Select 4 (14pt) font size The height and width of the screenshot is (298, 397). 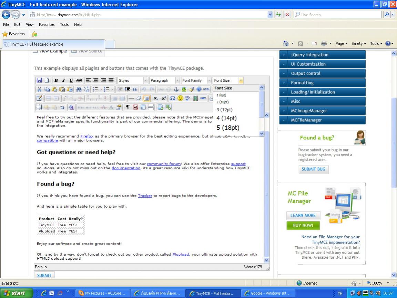click(226, 118)
